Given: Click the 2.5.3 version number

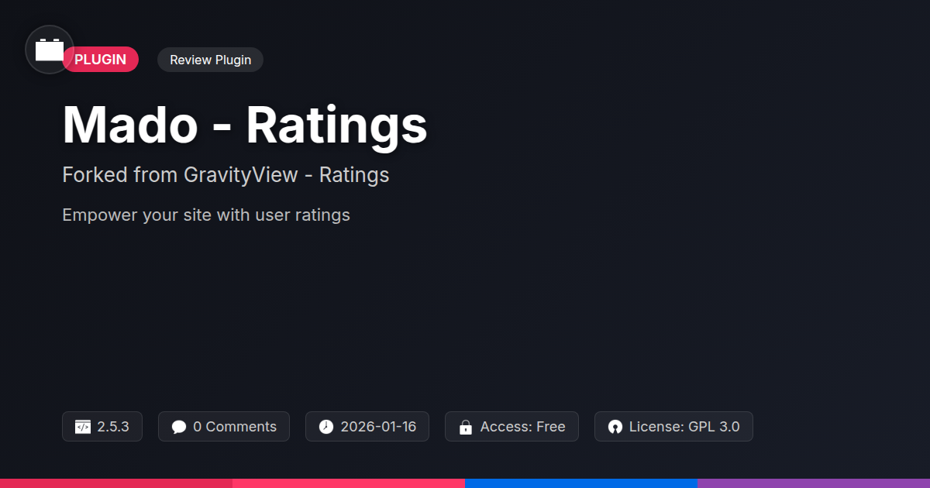Looking at the screenshot, I should point(113,427).
